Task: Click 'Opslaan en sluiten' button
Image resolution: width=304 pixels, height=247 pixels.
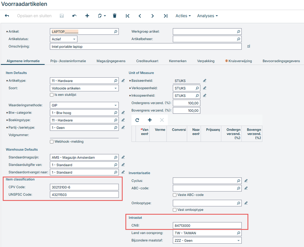Action: point(34,16)
